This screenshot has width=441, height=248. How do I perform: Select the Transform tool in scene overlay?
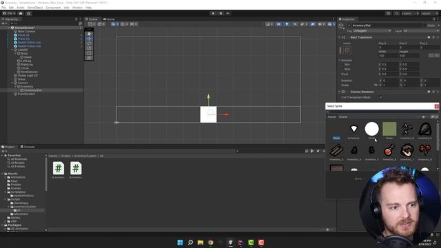click(x=89, y=58)
